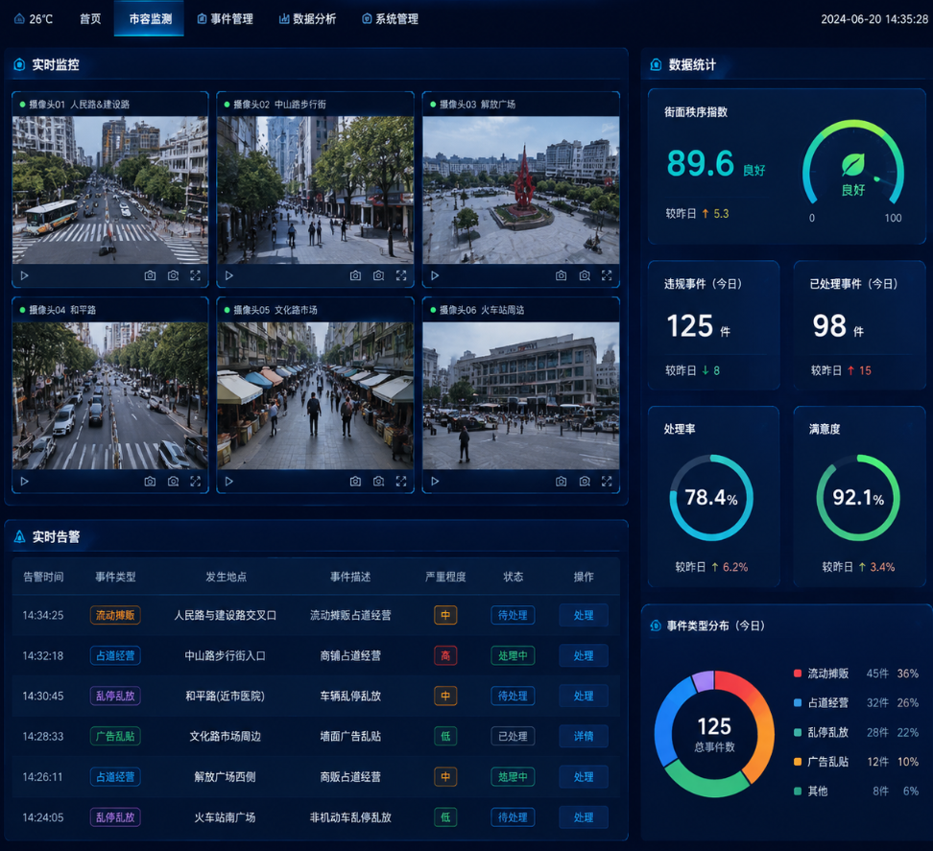Enlarge 摄像头06 火车站周边 to fullscreen

(607, 481)
